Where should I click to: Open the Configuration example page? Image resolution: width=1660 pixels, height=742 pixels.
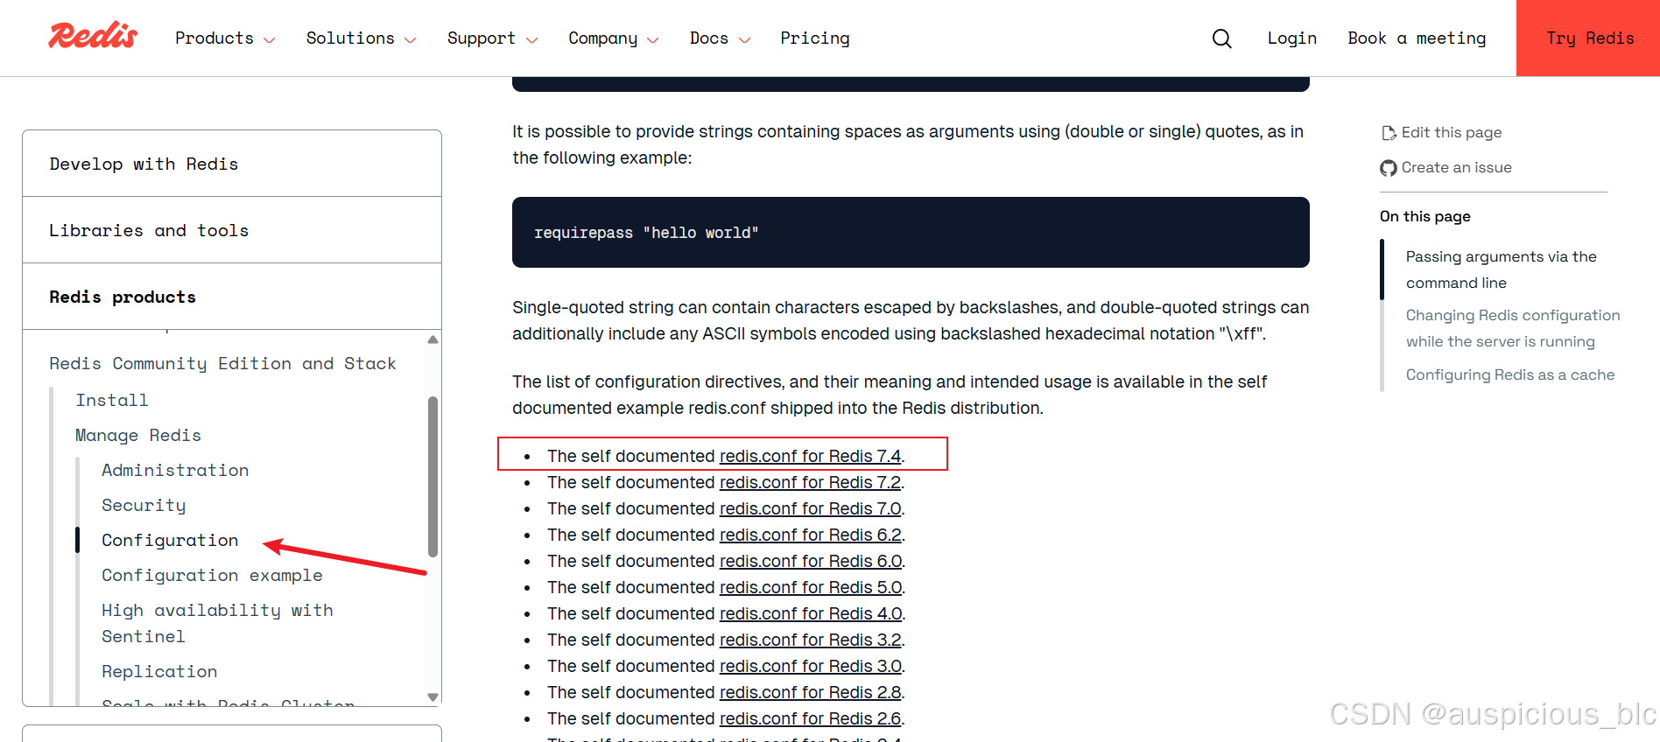(x=212, y=575)
